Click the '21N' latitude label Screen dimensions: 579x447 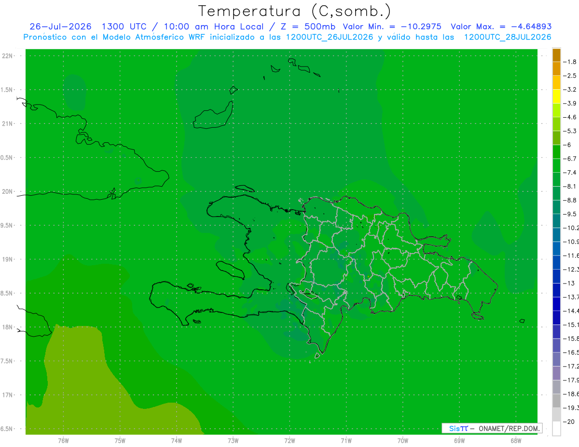[x=7, y=124]
